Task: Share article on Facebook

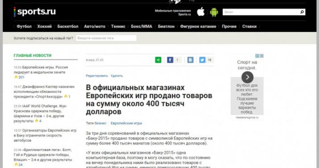Action: (170, 60)
